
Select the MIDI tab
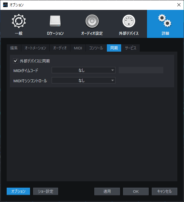(x=78, y=48)
